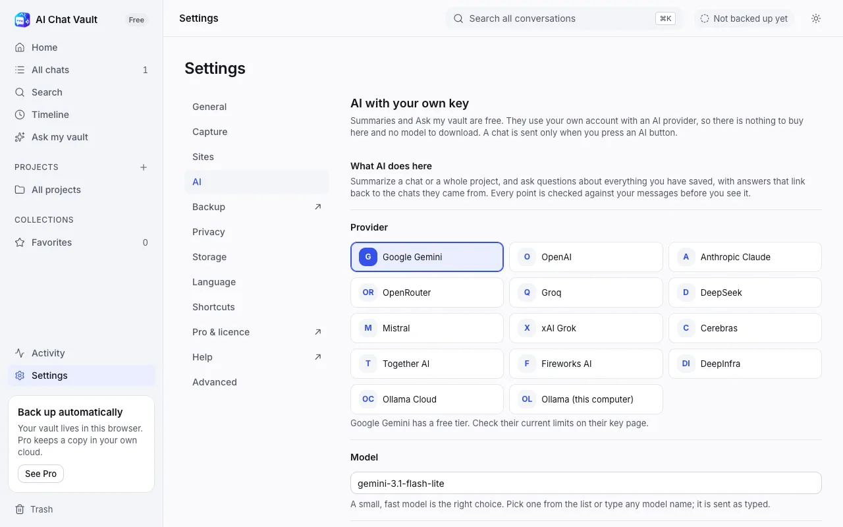843x527 pixels.
Task: Pick OpenRouter as provider
Action: 427,292
